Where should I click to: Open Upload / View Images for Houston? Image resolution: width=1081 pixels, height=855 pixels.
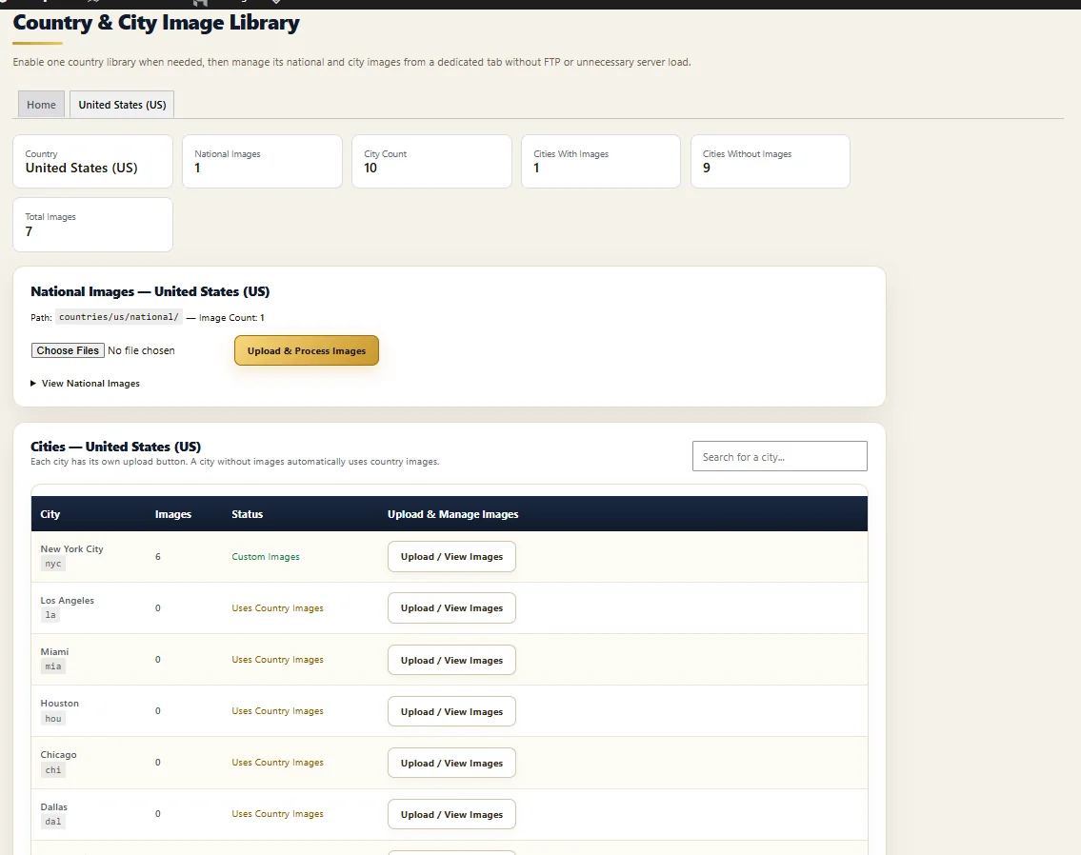coord(451,711)
